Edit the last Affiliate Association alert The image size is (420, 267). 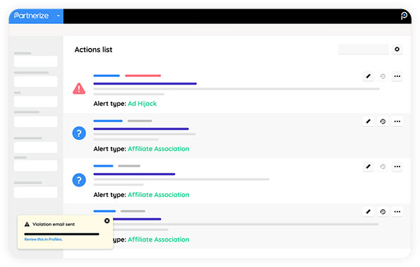point(368,212)
